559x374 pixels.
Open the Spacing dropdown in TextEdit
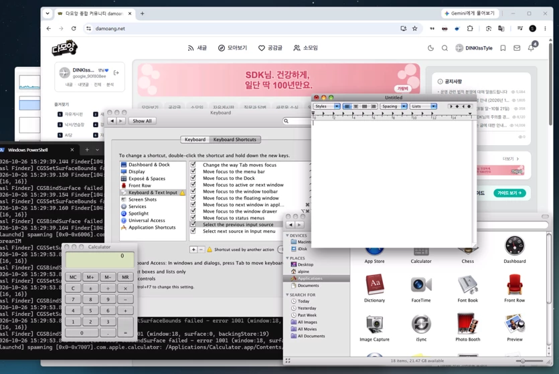coord(394,106)
